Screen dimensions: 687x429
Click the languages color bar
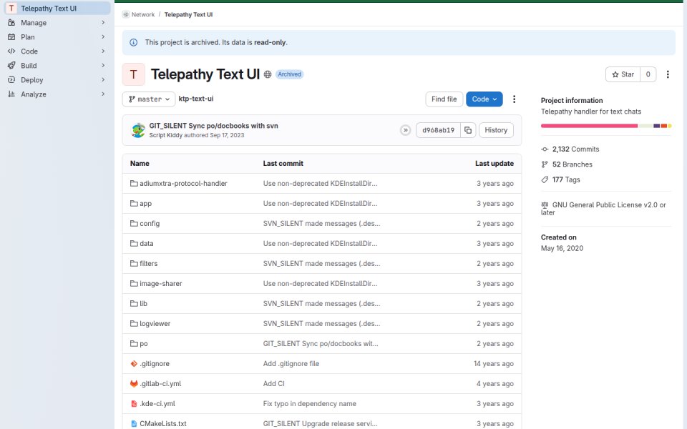(606, 126)
